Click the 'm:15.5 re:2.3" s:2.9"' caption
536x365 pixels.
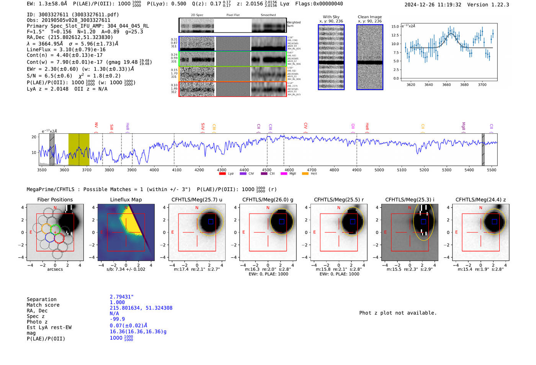coord(410,269)
